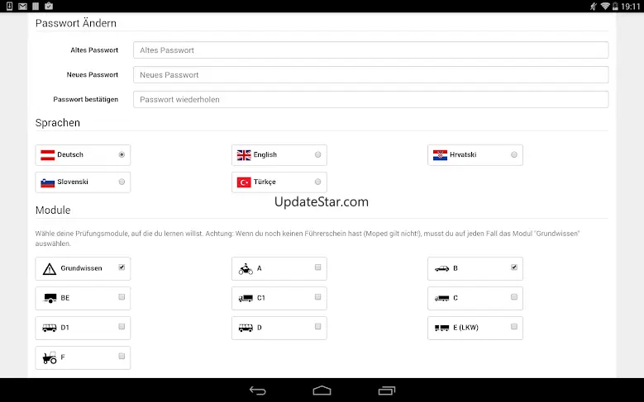Click the 19:11 clock in status bar
This screenshot has width=644, height=402.
click(631, 6)
